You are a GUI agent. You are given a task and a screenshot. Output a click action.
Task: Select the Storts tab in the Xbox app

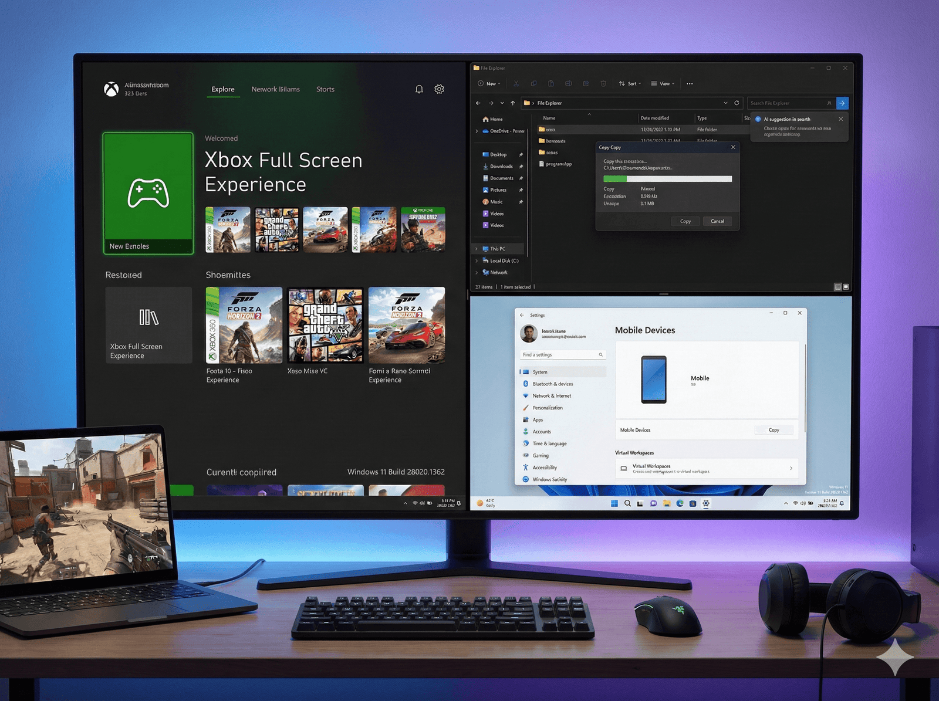pos(325,89)
